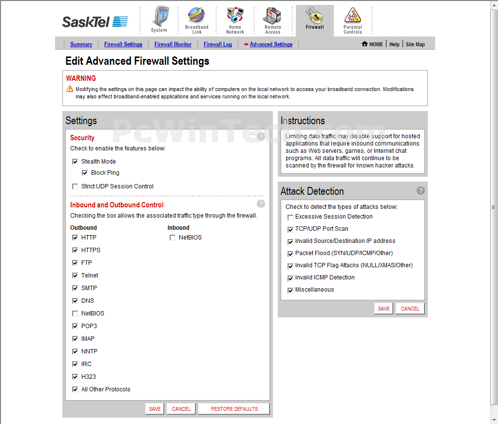Uncheck outbound HTTP traffic

[75, 238]
